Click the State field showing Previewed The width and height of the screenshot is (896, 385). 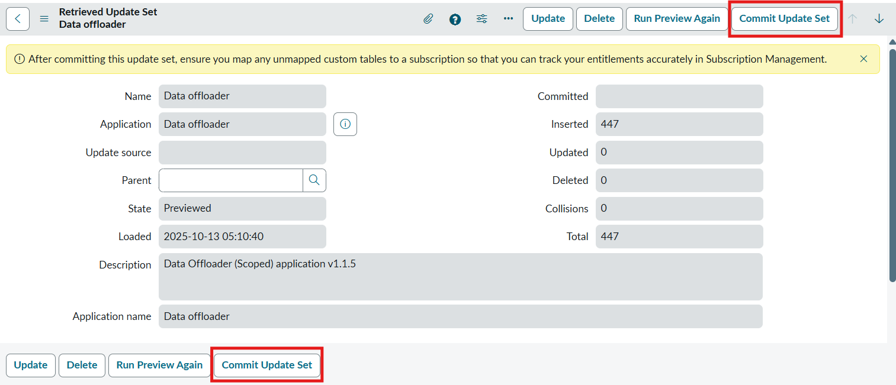click(x=242, y=209)
